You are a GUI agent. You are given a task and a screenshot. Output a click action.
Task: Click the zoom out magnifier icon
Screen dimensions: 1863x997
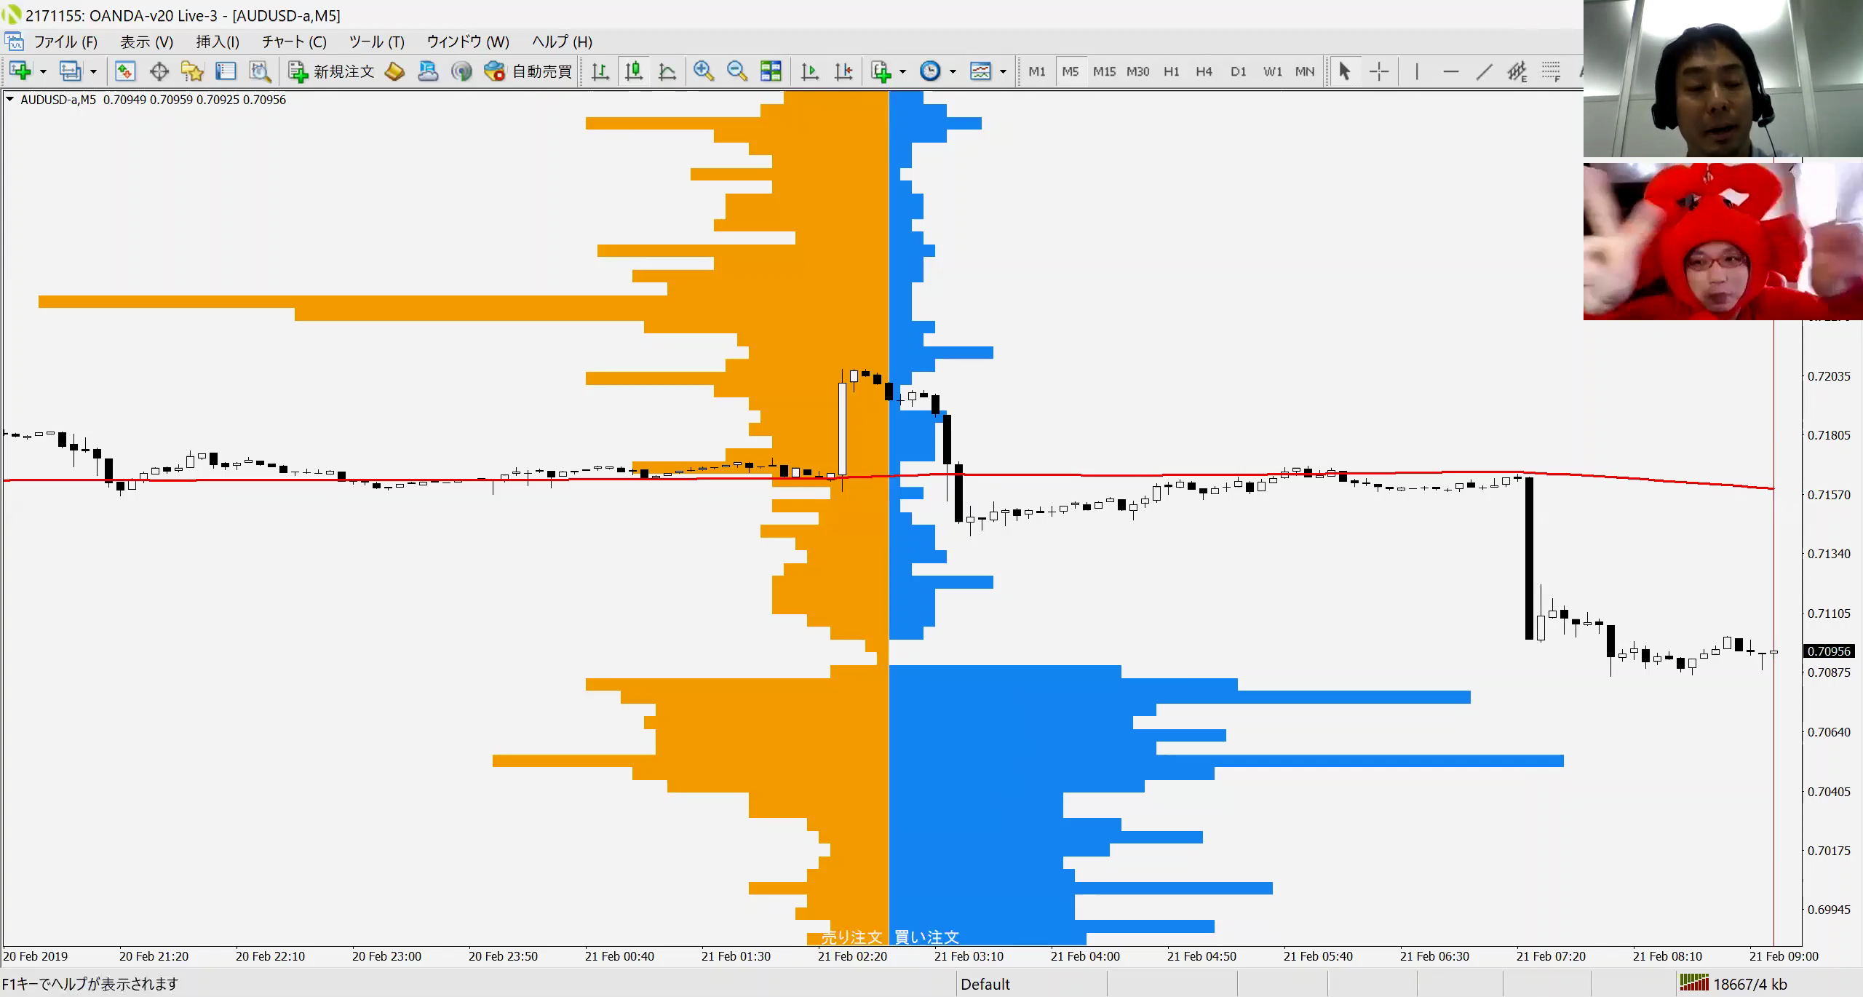coord(736,71)
